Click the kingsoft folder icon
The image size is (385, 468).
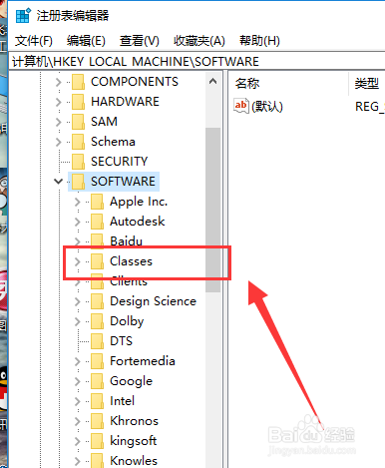pos(97,441)
